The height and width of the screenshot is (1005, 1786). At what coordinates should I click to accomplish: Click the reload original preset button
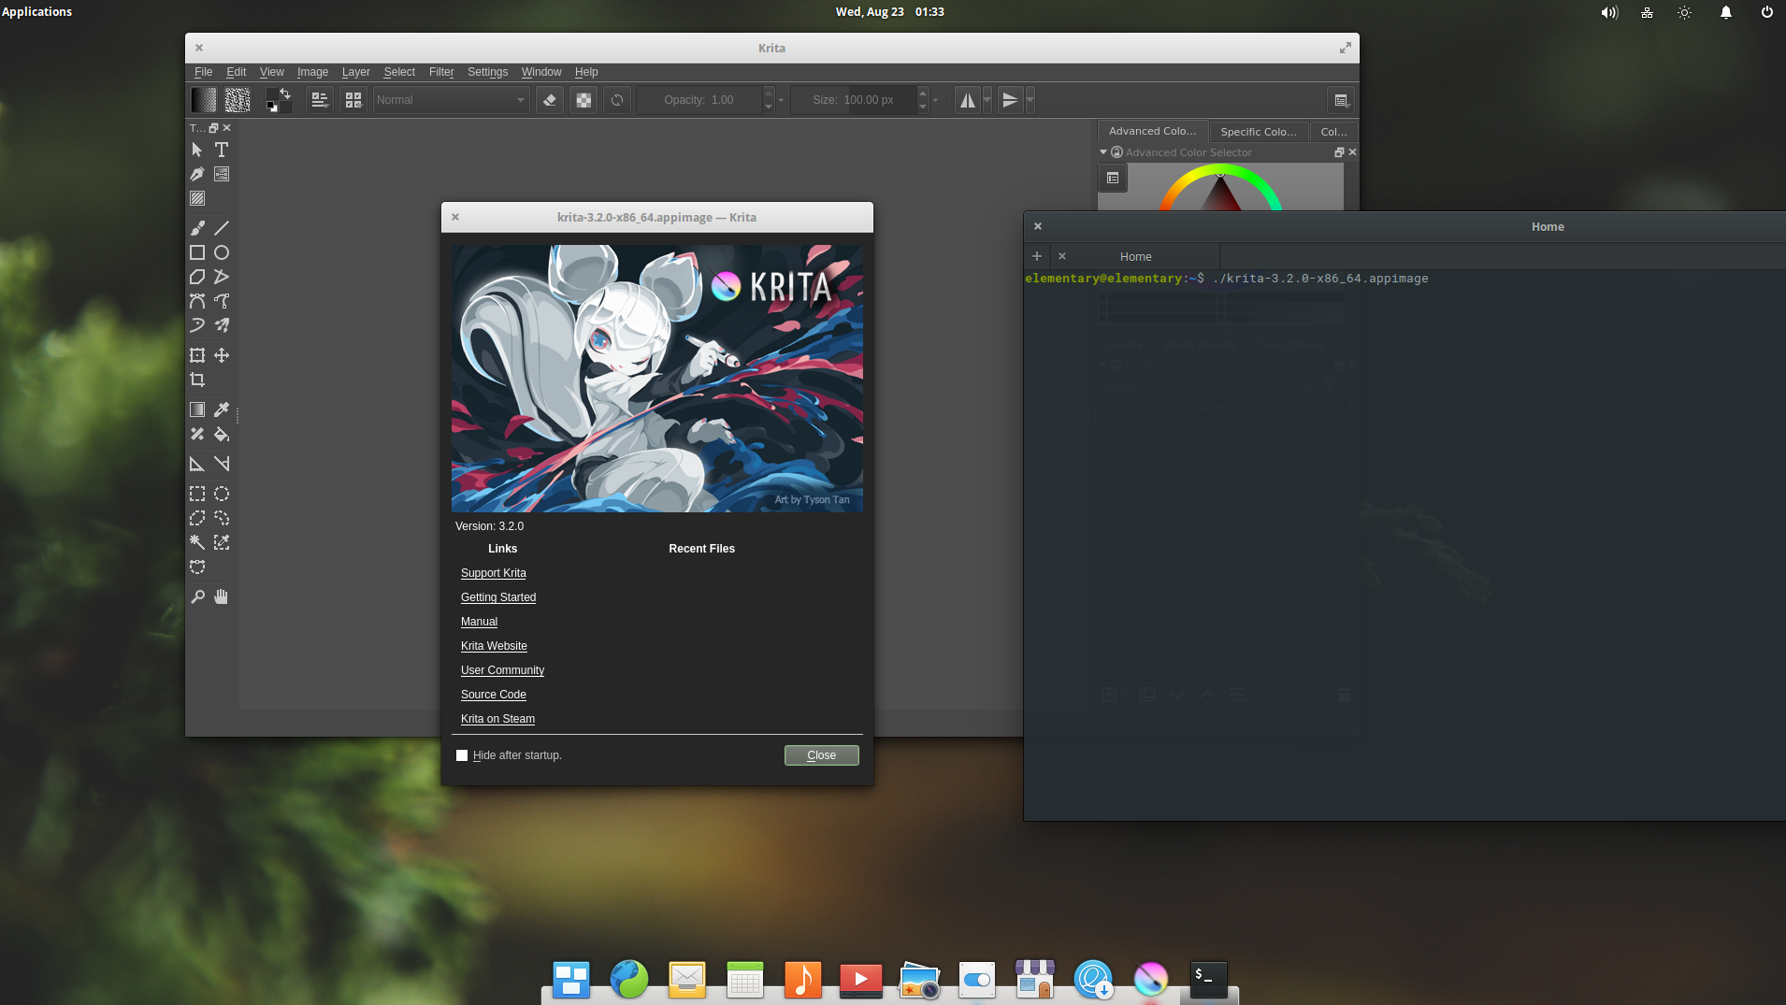(617, 100)
